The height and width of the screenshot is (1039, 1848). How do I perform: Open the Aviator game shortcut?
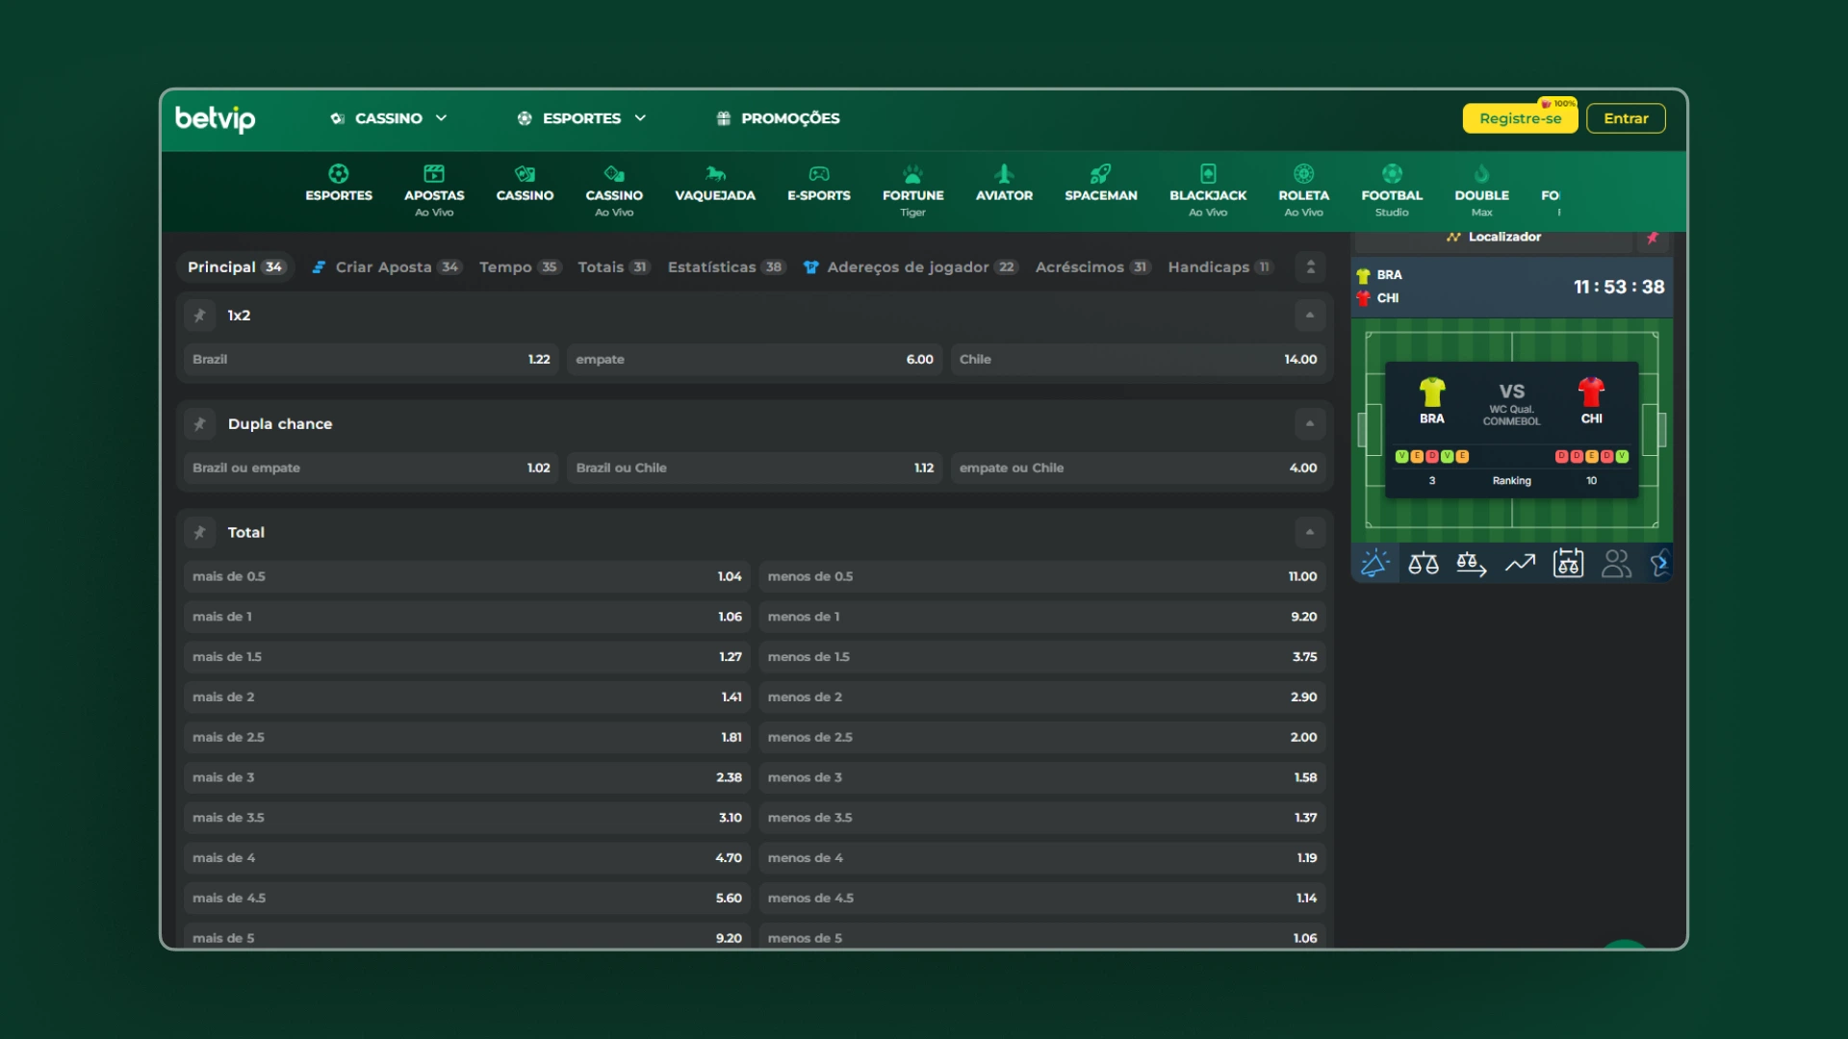click(x=1004, y=183)
